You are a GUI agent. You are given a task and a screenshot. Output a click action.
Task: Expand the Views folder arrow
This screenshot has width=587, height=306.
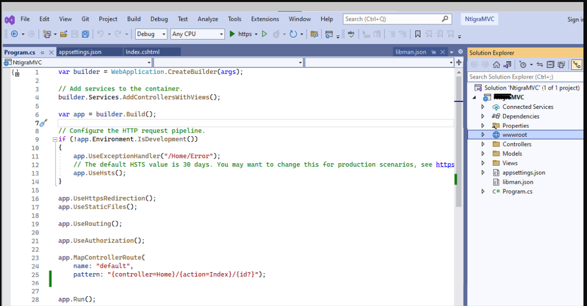pos(483,163)
